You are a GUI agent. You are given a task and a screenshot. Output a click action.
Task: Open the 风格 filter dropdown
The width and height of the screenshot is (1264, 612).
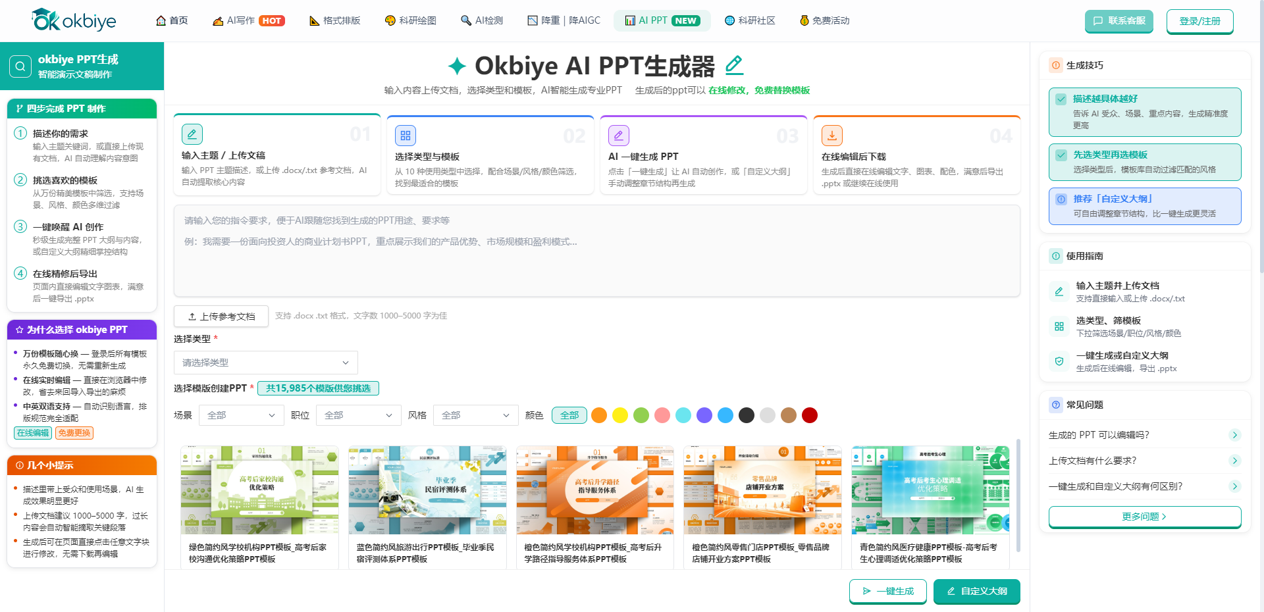point(475,415)
